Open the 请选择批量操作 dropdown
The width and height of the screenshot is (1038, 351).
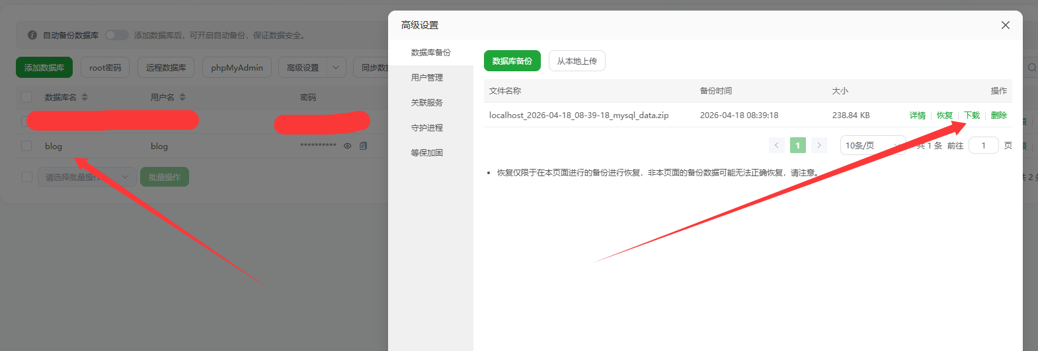click(86, 177)
